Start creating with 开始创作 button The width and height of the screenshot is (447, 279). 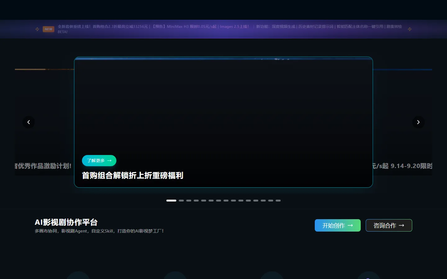click(x=338, y=225)
